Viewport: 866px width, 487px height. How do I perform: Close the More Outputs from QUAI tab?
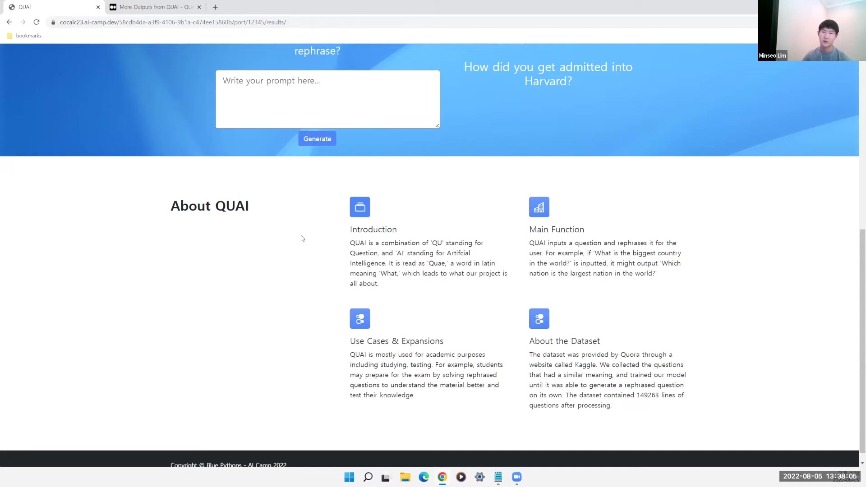[199, 7]
